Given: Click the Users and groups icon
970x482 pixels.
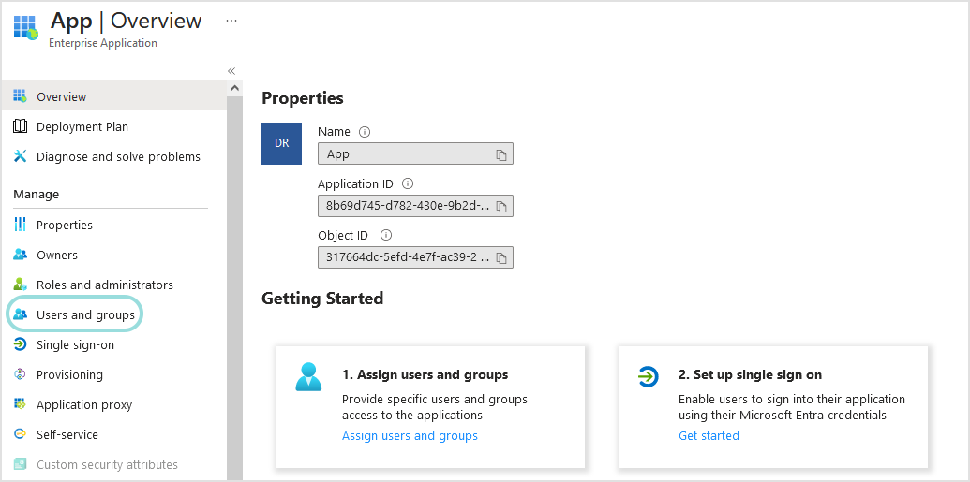Looking at the screenshot, I should pyautogui.click(x=20, y=314).
